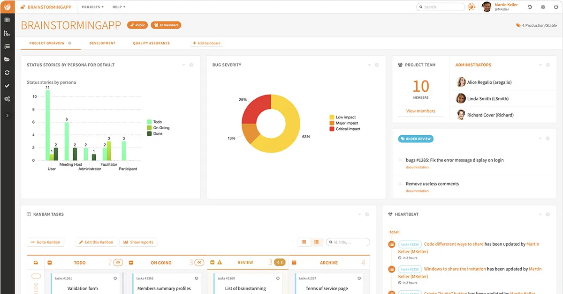Open gear settings of Bug Severity widget
This screenshot has width=563, height=294.
(x=377, y=65)
